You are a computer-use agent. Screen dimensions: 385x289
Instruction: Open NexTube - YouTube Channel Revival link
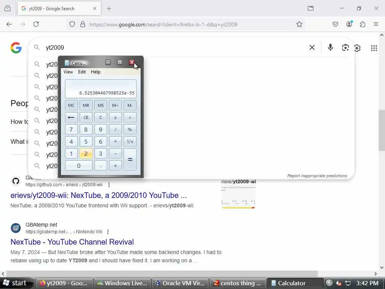click(x=72, y=242)
